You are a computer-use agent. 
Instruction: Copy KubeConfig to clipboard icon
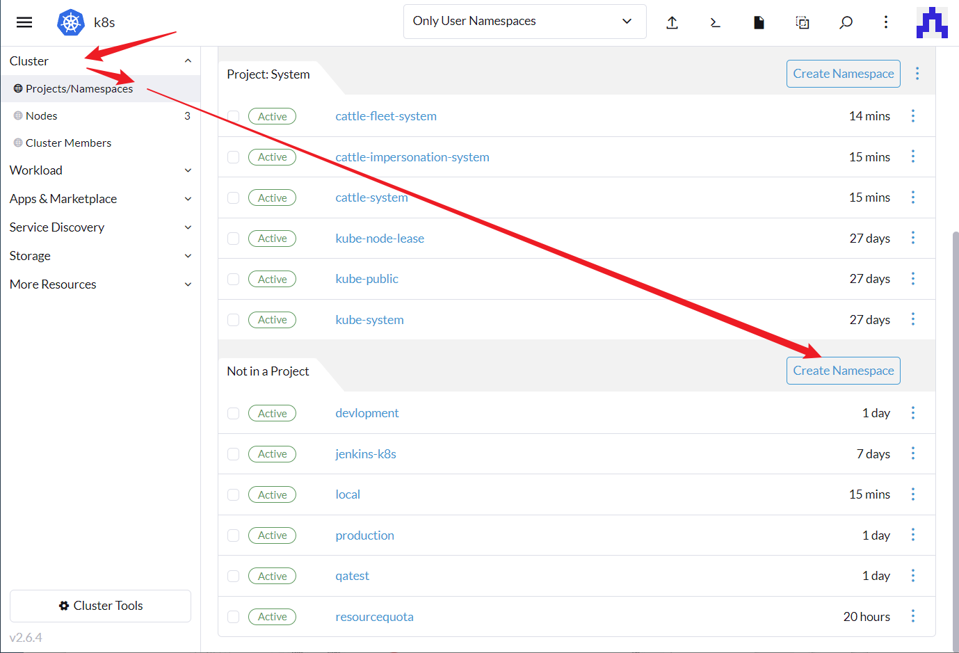point(802,22)
